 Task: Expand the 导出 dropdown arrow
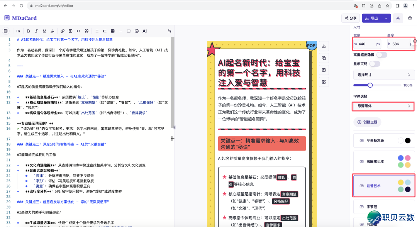coord(386,18)
